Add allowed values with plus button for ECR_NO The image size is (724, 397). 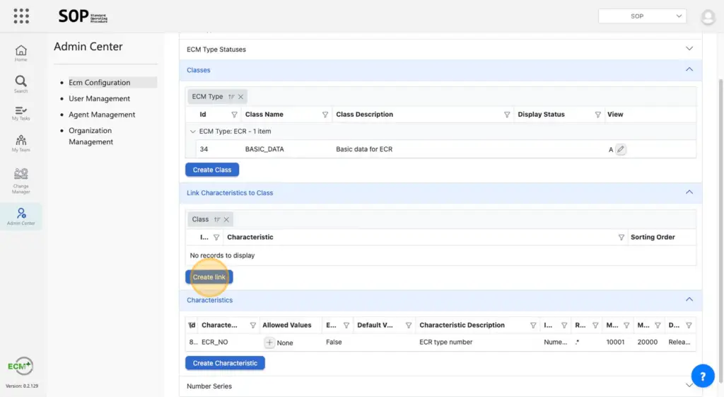(x=269, y=343)
